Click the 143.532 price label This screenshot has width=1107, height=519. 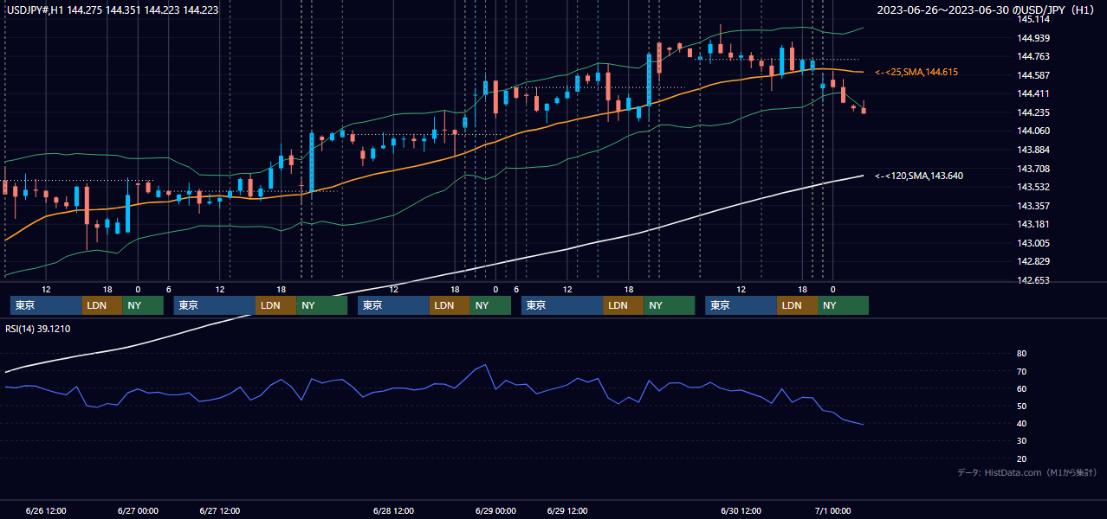1033,187
